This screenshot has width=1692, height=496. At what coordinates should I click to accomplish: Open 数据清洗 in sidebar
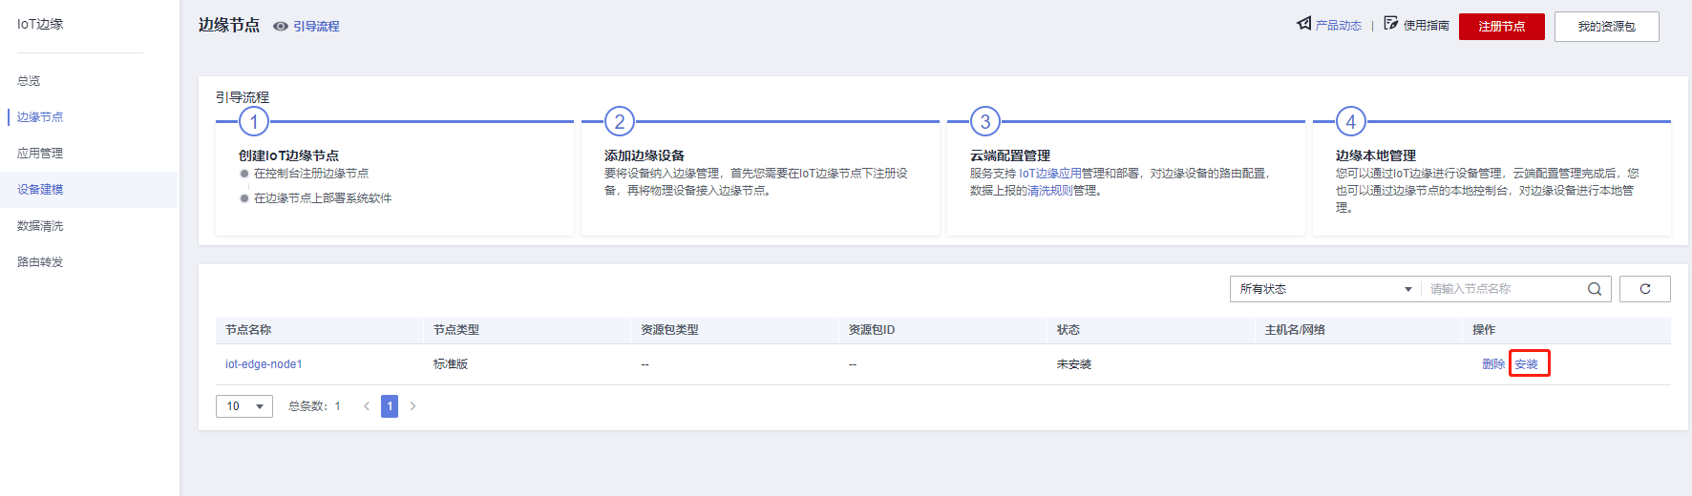click(40, 226)
